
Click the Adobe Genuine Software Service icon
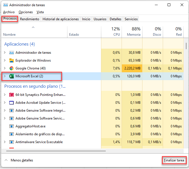tap(12, 118)
